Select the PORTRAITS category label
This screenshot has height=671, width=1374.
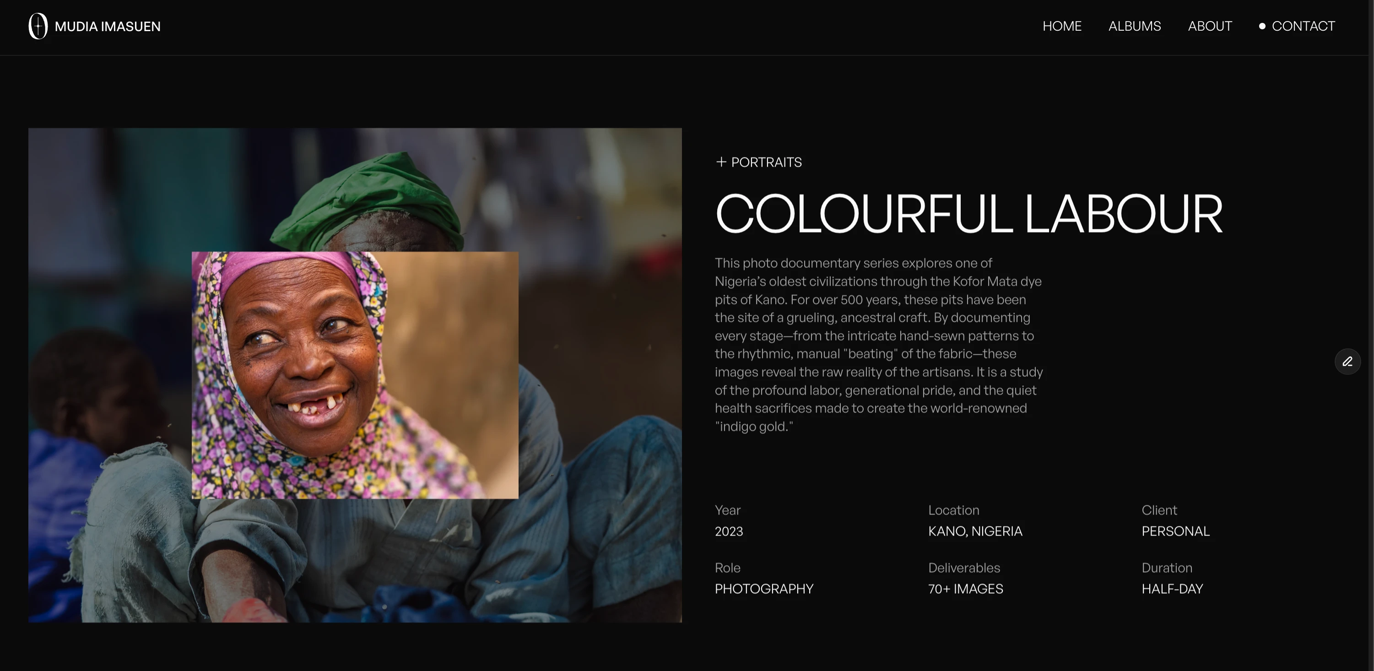pyautogui.click(x=766, y=162)
